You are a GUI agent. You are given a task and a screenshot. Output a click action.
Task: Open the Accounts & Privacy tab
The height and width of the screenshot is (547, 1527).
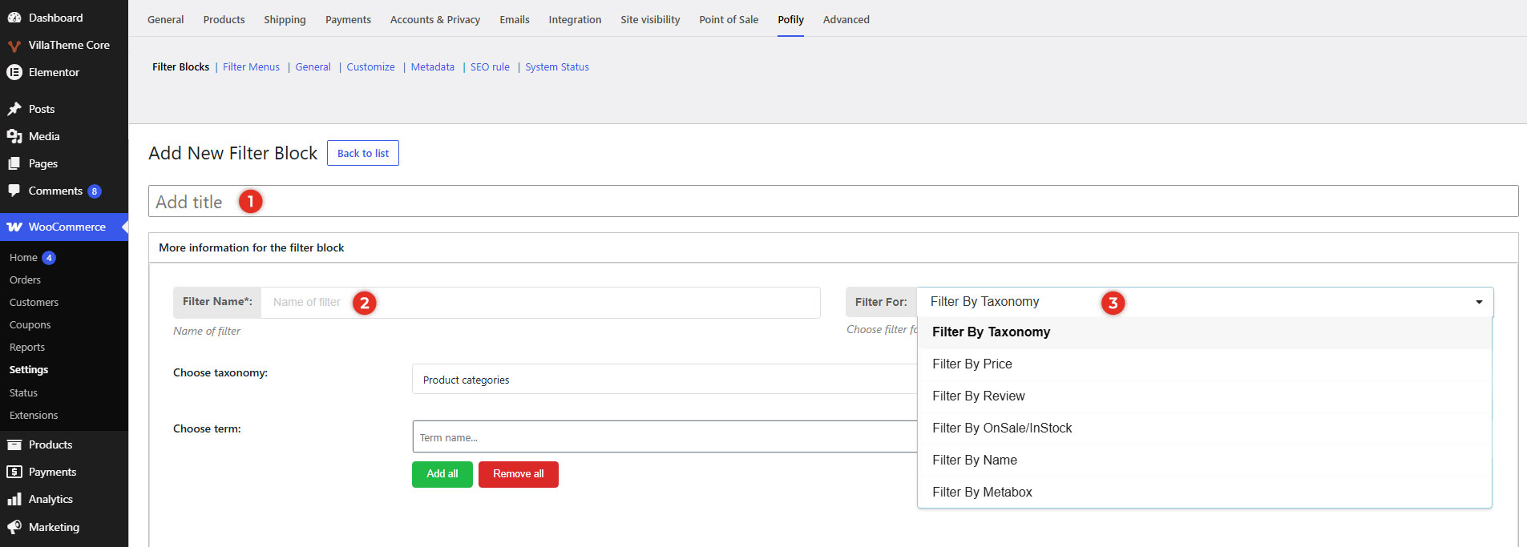435,19
